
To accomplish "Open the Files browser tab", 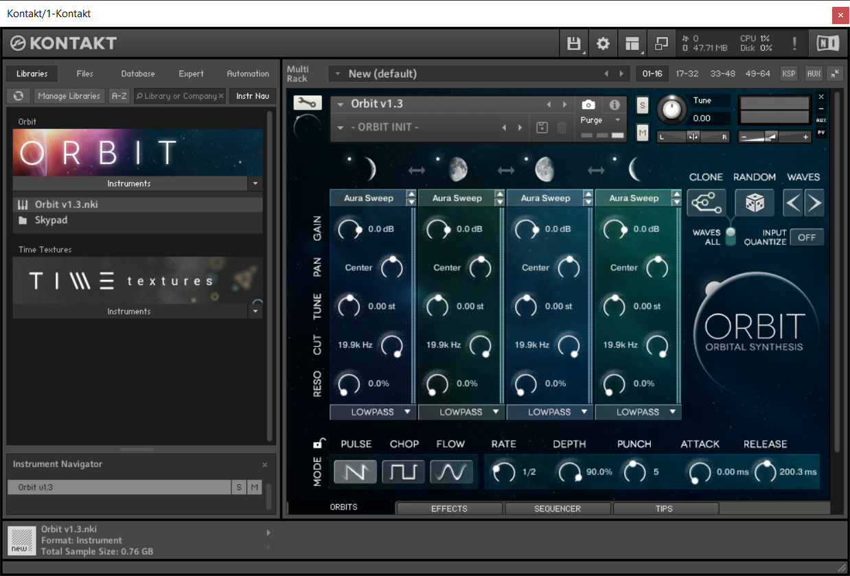I will (85, 73).
